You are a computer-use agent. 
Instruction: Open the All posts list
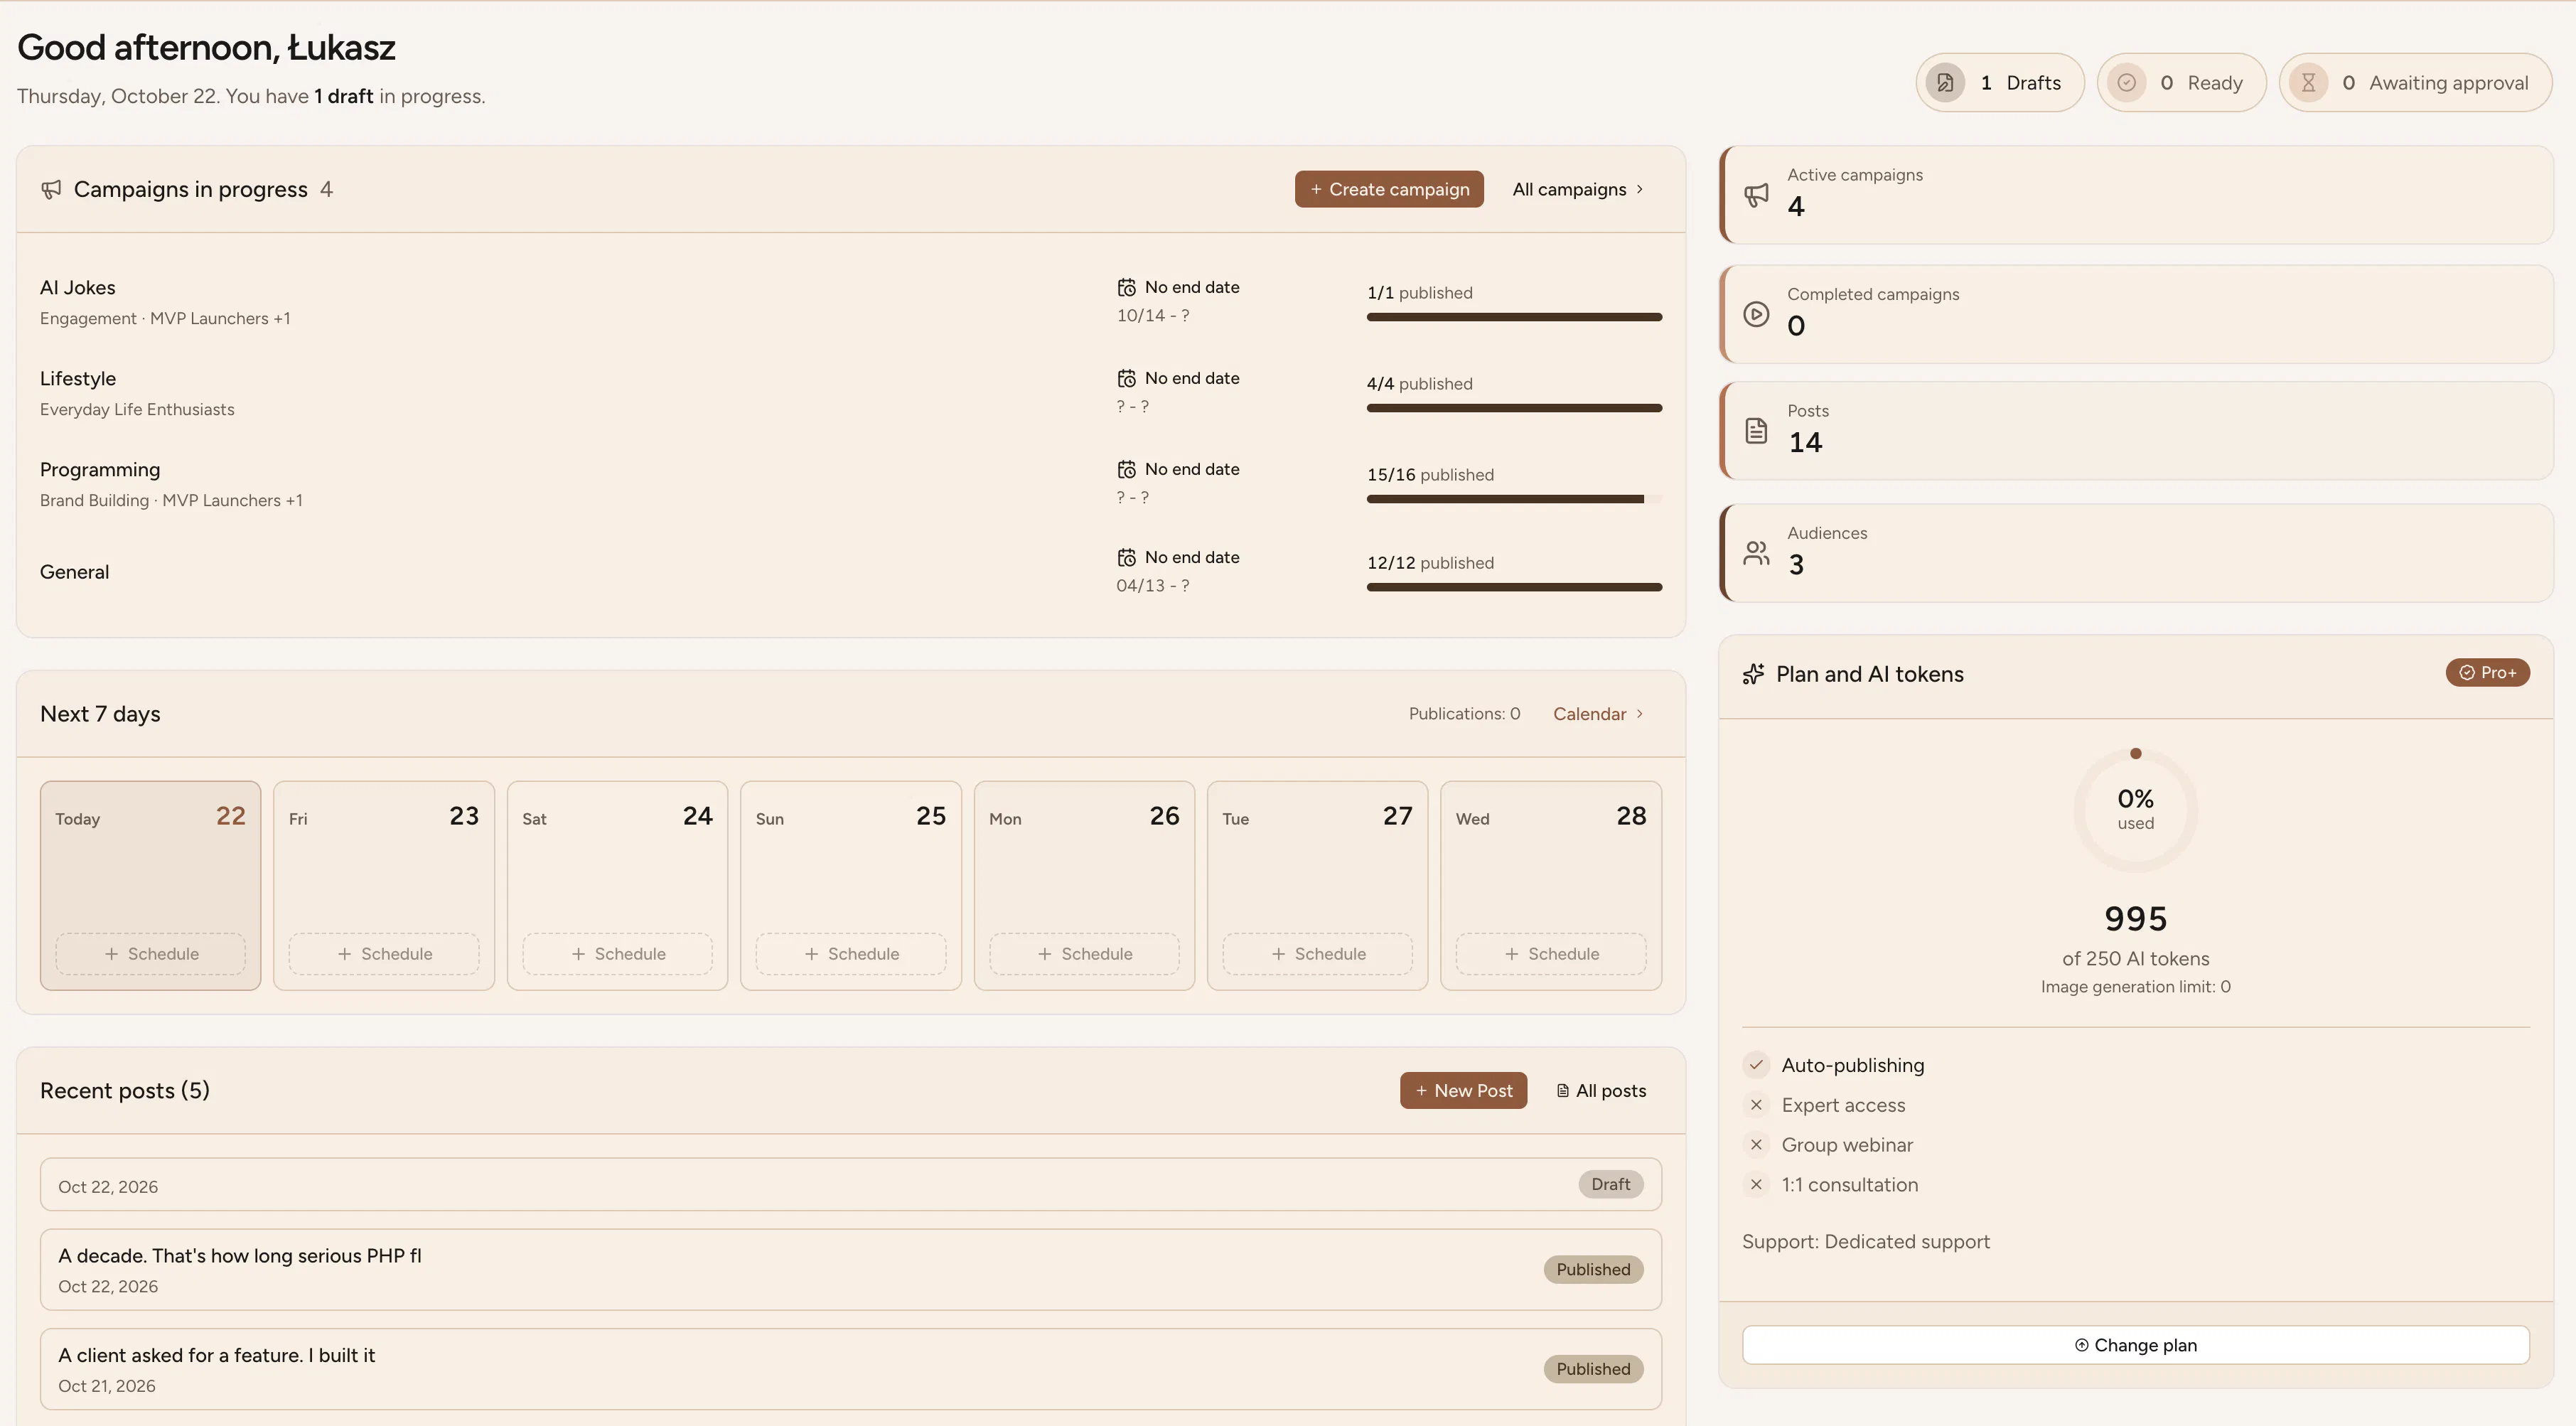[1601, 1091]
